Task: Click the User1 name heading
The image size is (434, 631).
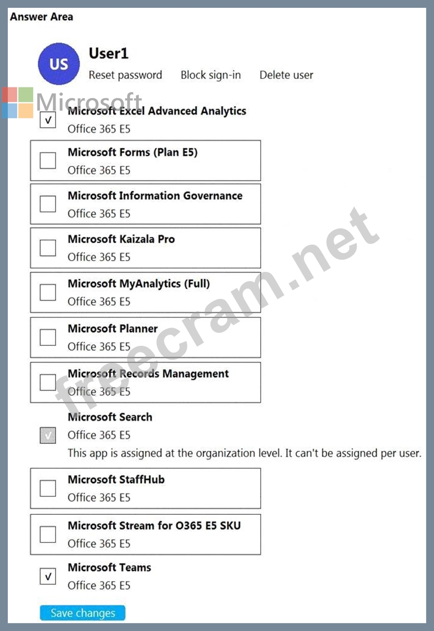Action: (x=109, y=53)
